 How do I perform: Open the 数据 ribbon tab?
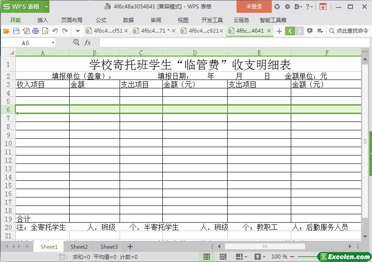click(x=128, y=20)
